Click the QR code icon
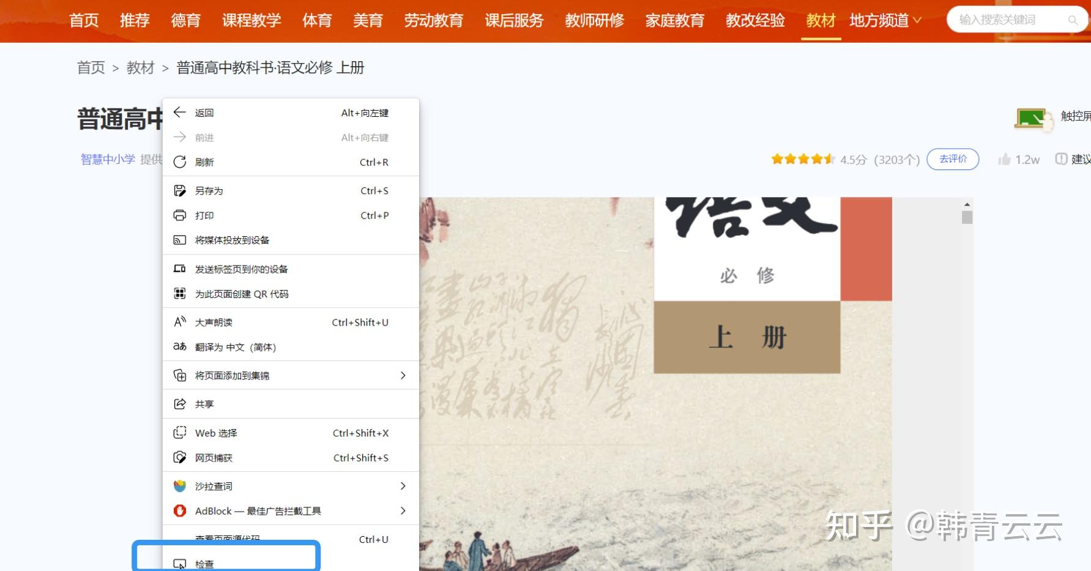The width and height of the screenshot is (1091, 571). tap(179, 293)
